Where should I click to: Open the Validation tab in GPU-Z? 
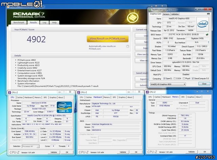tap(175, 14)
